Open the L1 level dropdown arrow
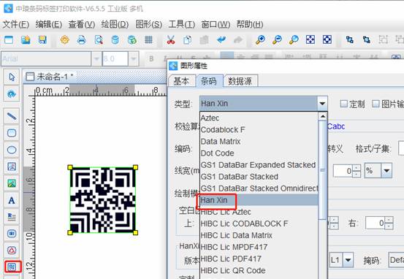 tap(348, 260)
